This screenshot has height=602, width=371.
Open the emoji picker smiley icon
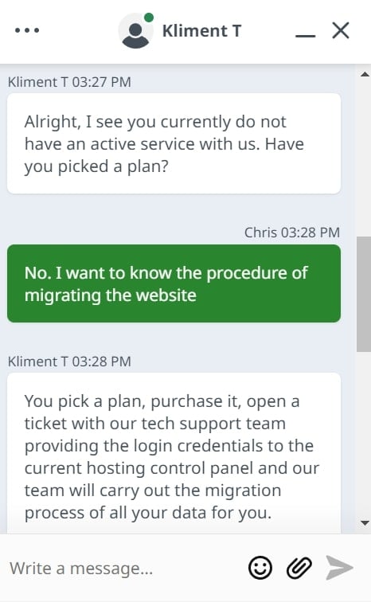click(260, 568)
